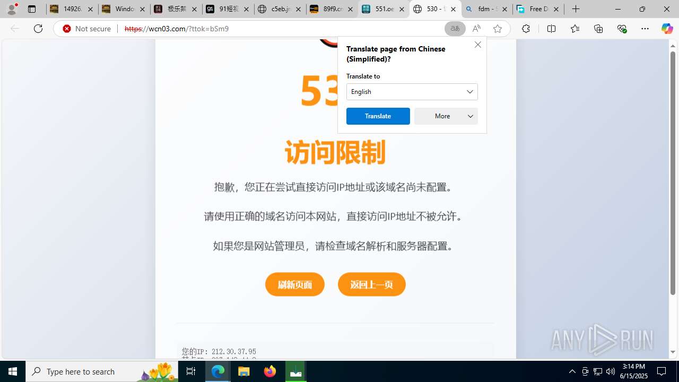Open the Favorites list icon
The height and width of the screenshot is (382, 679).
click(x=574, y=29)
